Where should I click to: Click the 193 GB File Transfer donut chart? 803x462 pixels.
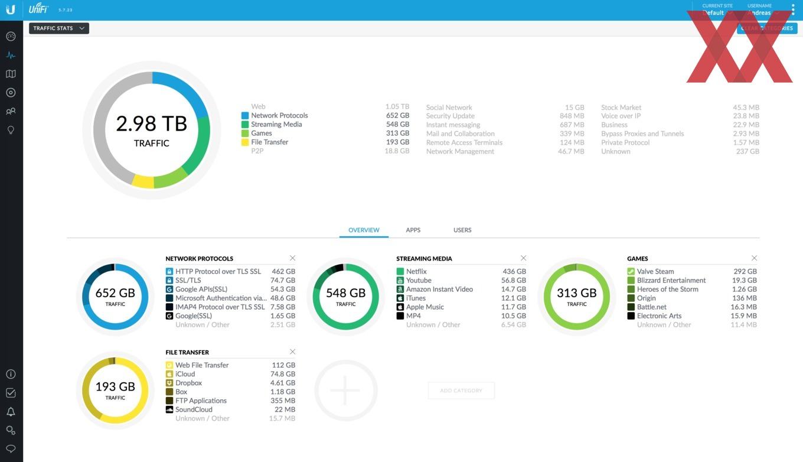(115, 390)
